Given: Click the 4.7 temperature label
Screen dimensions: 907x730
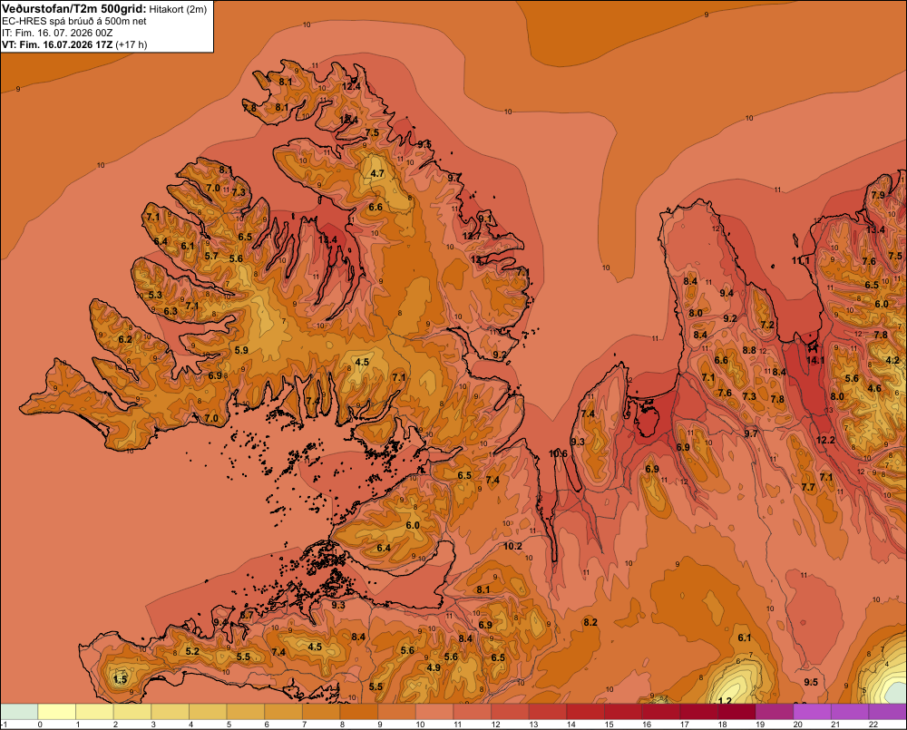Looking at the screenshot, I should tap(377, 173).
